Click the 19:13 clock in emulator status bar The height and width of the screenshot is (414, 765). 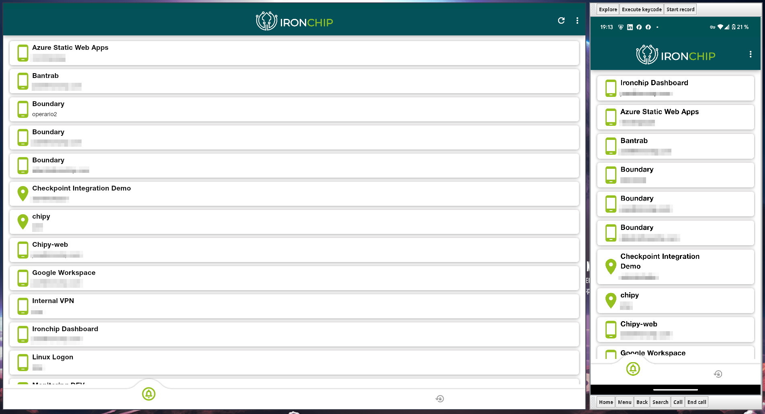pos(606,27)
